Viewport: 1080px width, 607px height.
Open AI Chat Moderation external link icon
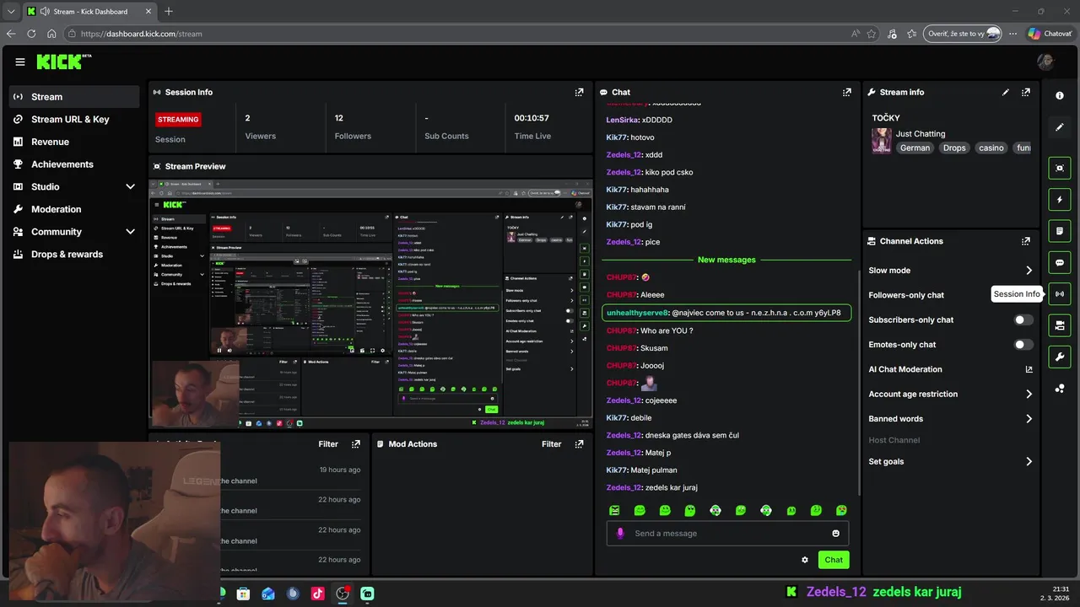1029,369
